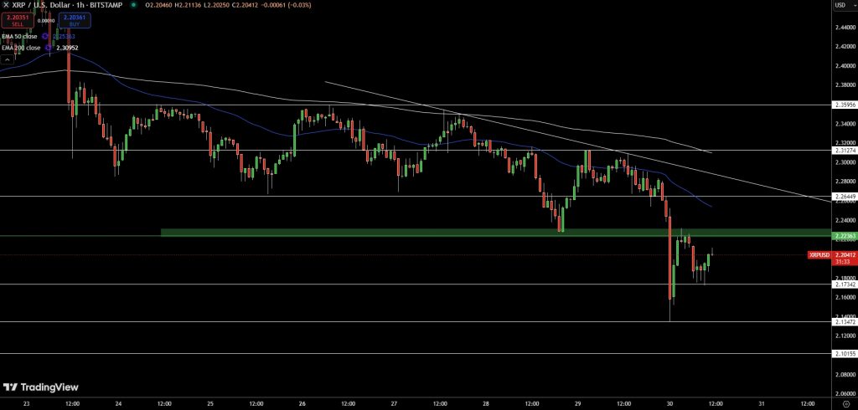The width and height of the screenshot is (858, 410).
Task: Select the 2.31274 horizontal line price label
Action: (x=843, y=150)
